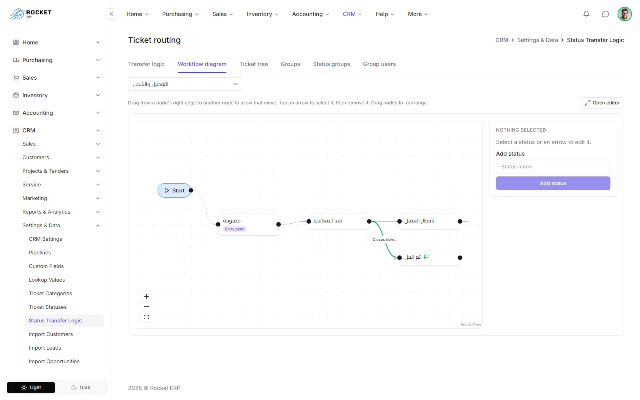Click the Inventory sidebar box icon
Viewport: 640px width, 400px height.
(x=16, y=95)
